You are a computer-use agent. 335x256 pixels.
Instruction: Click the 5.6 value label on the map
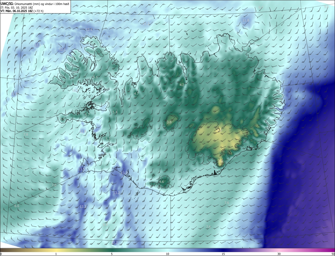click(x=95, y=77)
